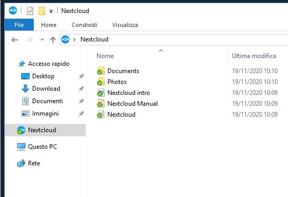The width and height of the screenshot is (288, 197).
Task: Switch to the Visualizza ribbon tab
Action: click(125, 25)
